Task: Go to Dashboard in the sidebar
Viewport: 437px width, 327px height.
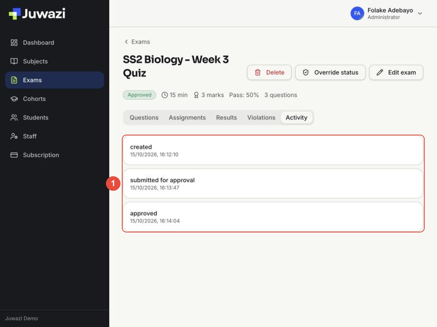Action: (55, 43)
